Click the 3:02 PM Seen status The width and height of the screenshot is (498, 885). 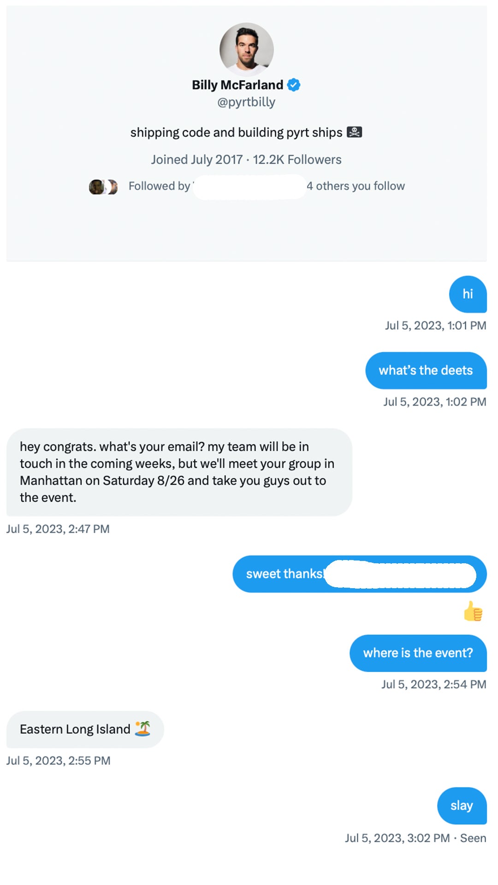[415, 838]
